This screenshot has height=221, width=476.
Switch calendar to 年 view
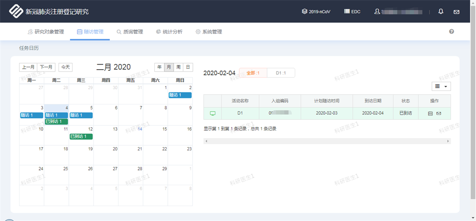pyautogui.click(x=159, y=67)
